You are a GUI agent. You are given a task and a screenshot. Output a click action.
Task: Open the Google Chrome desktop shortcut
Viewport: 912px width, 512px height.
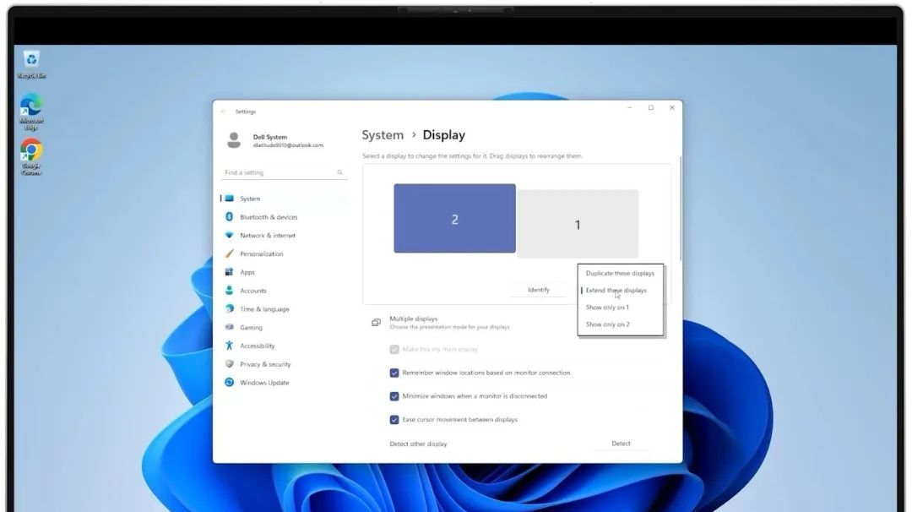(31, 157)
